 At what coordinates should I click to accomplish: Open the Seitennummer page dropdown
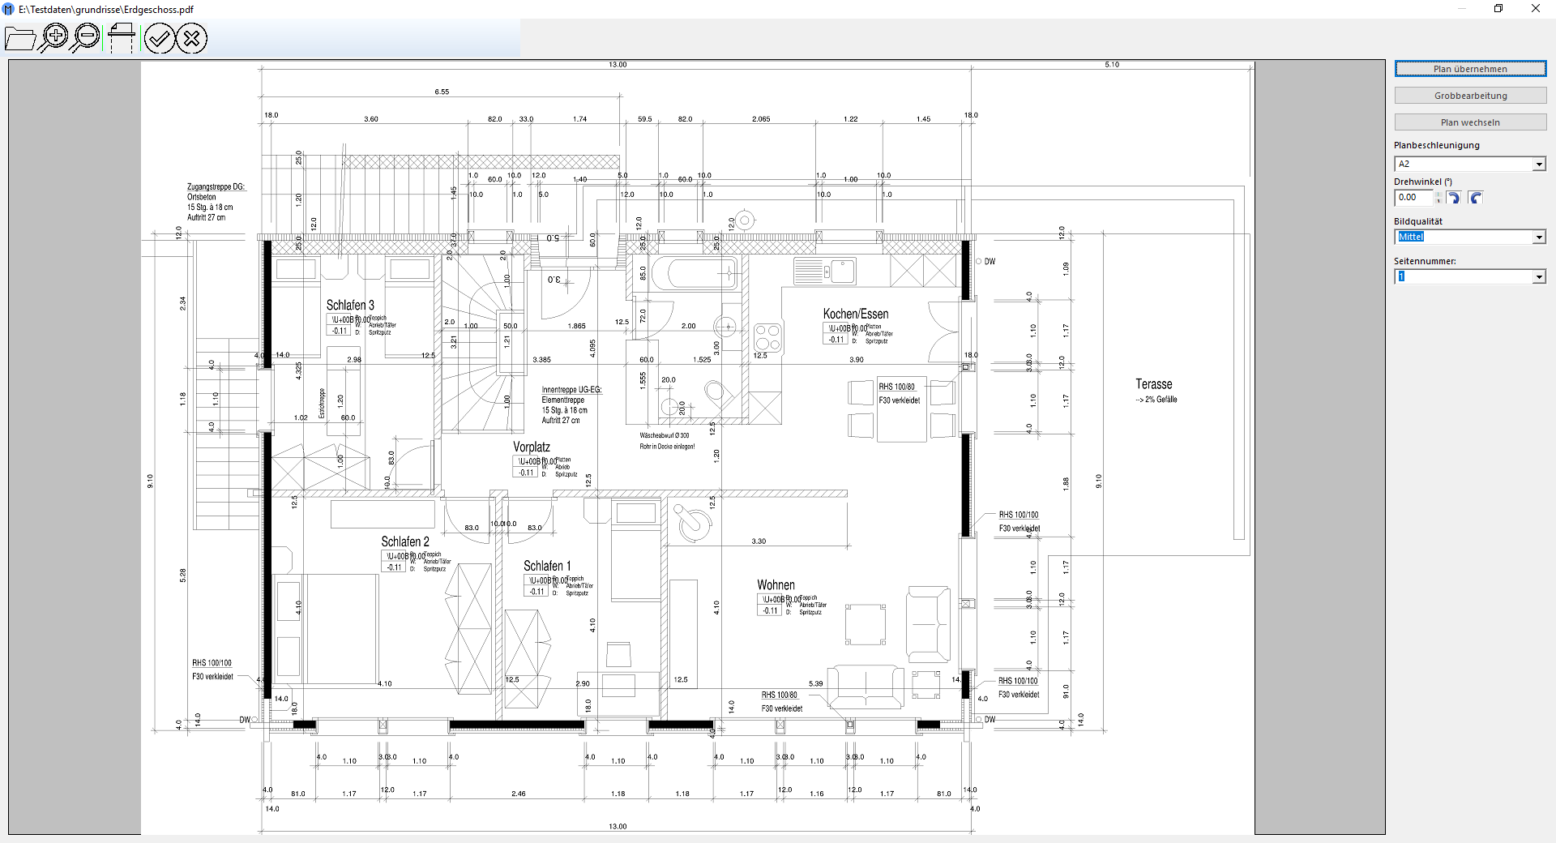1538,277
